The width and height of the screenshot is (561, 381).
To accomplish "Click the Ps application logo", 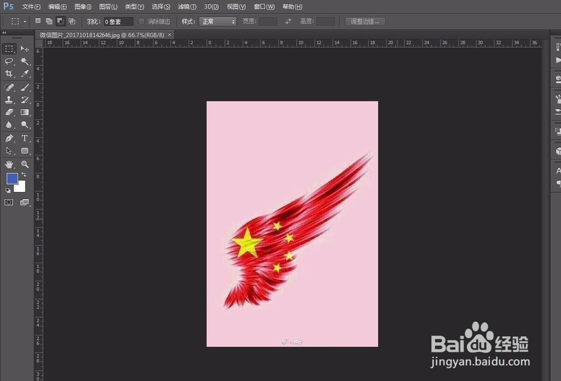I will click(x=8, y=6).
